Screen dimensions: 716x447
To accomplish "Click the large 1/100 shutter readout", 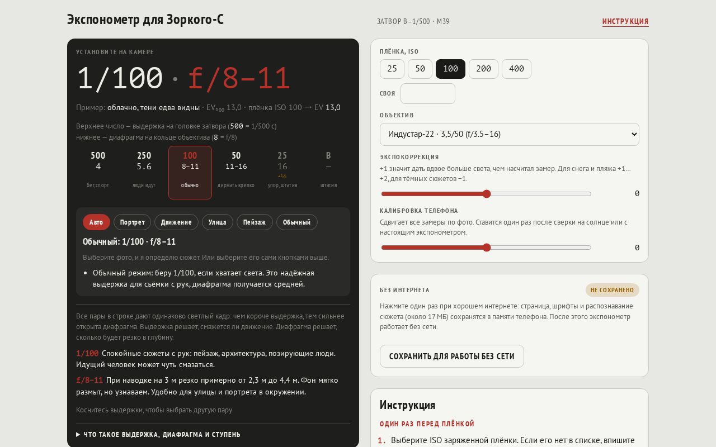I will pos(120,78).
